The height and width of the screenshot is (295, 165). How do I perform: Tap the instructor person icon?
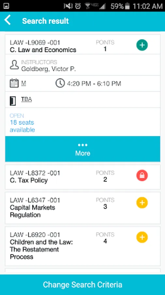point(14,65)
